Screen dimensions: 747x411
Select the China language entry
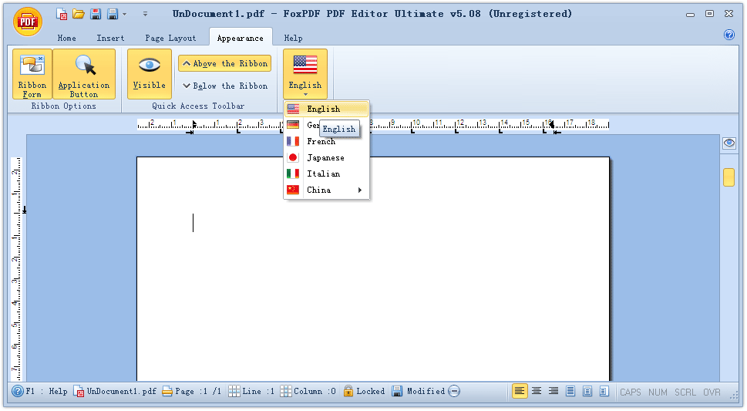pos(326,190)
